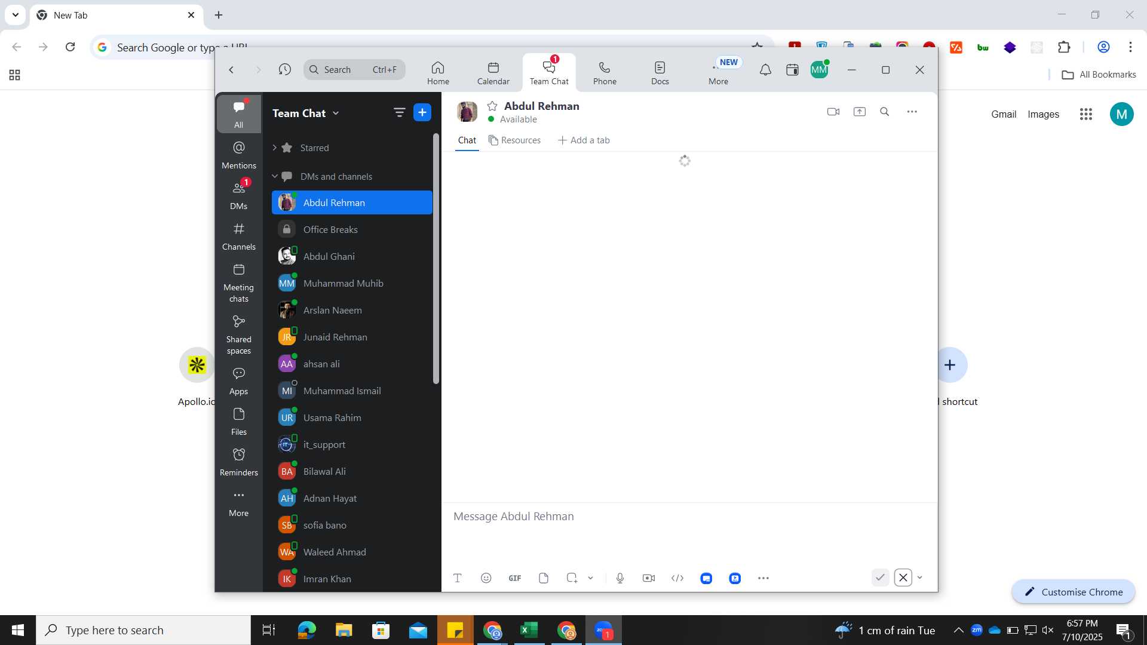Open Google apps grid in Chrome
Image resolution: width=1147 pixels, height=645 pixels.
point(1085,114)
